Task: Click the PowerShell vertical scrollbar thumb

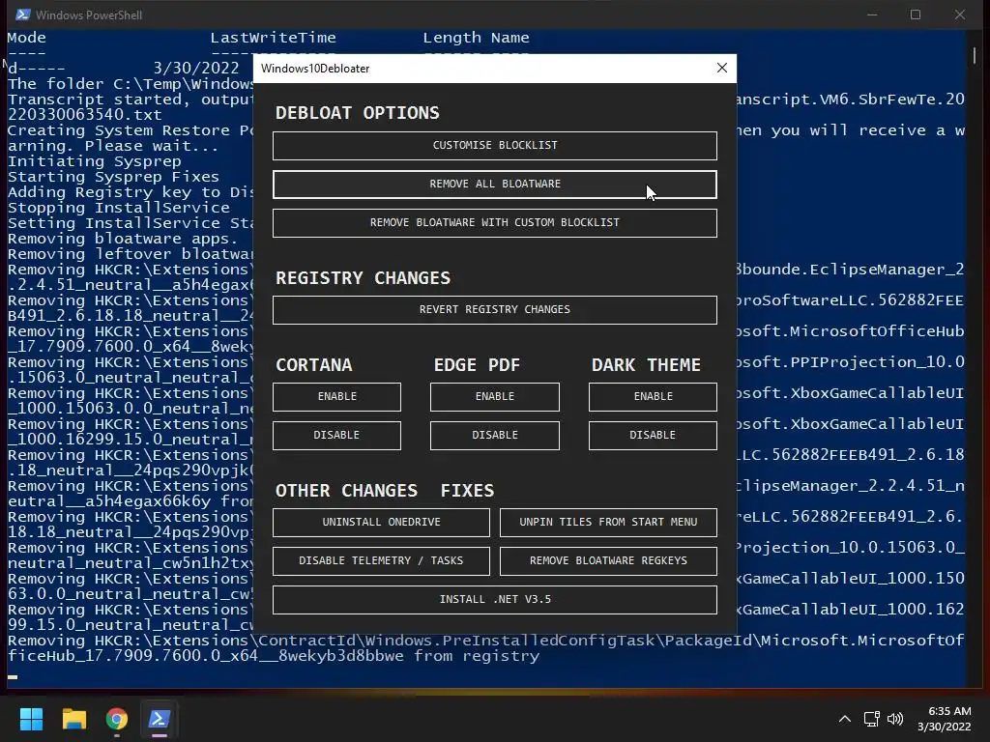Action: (x=975, y=55)
